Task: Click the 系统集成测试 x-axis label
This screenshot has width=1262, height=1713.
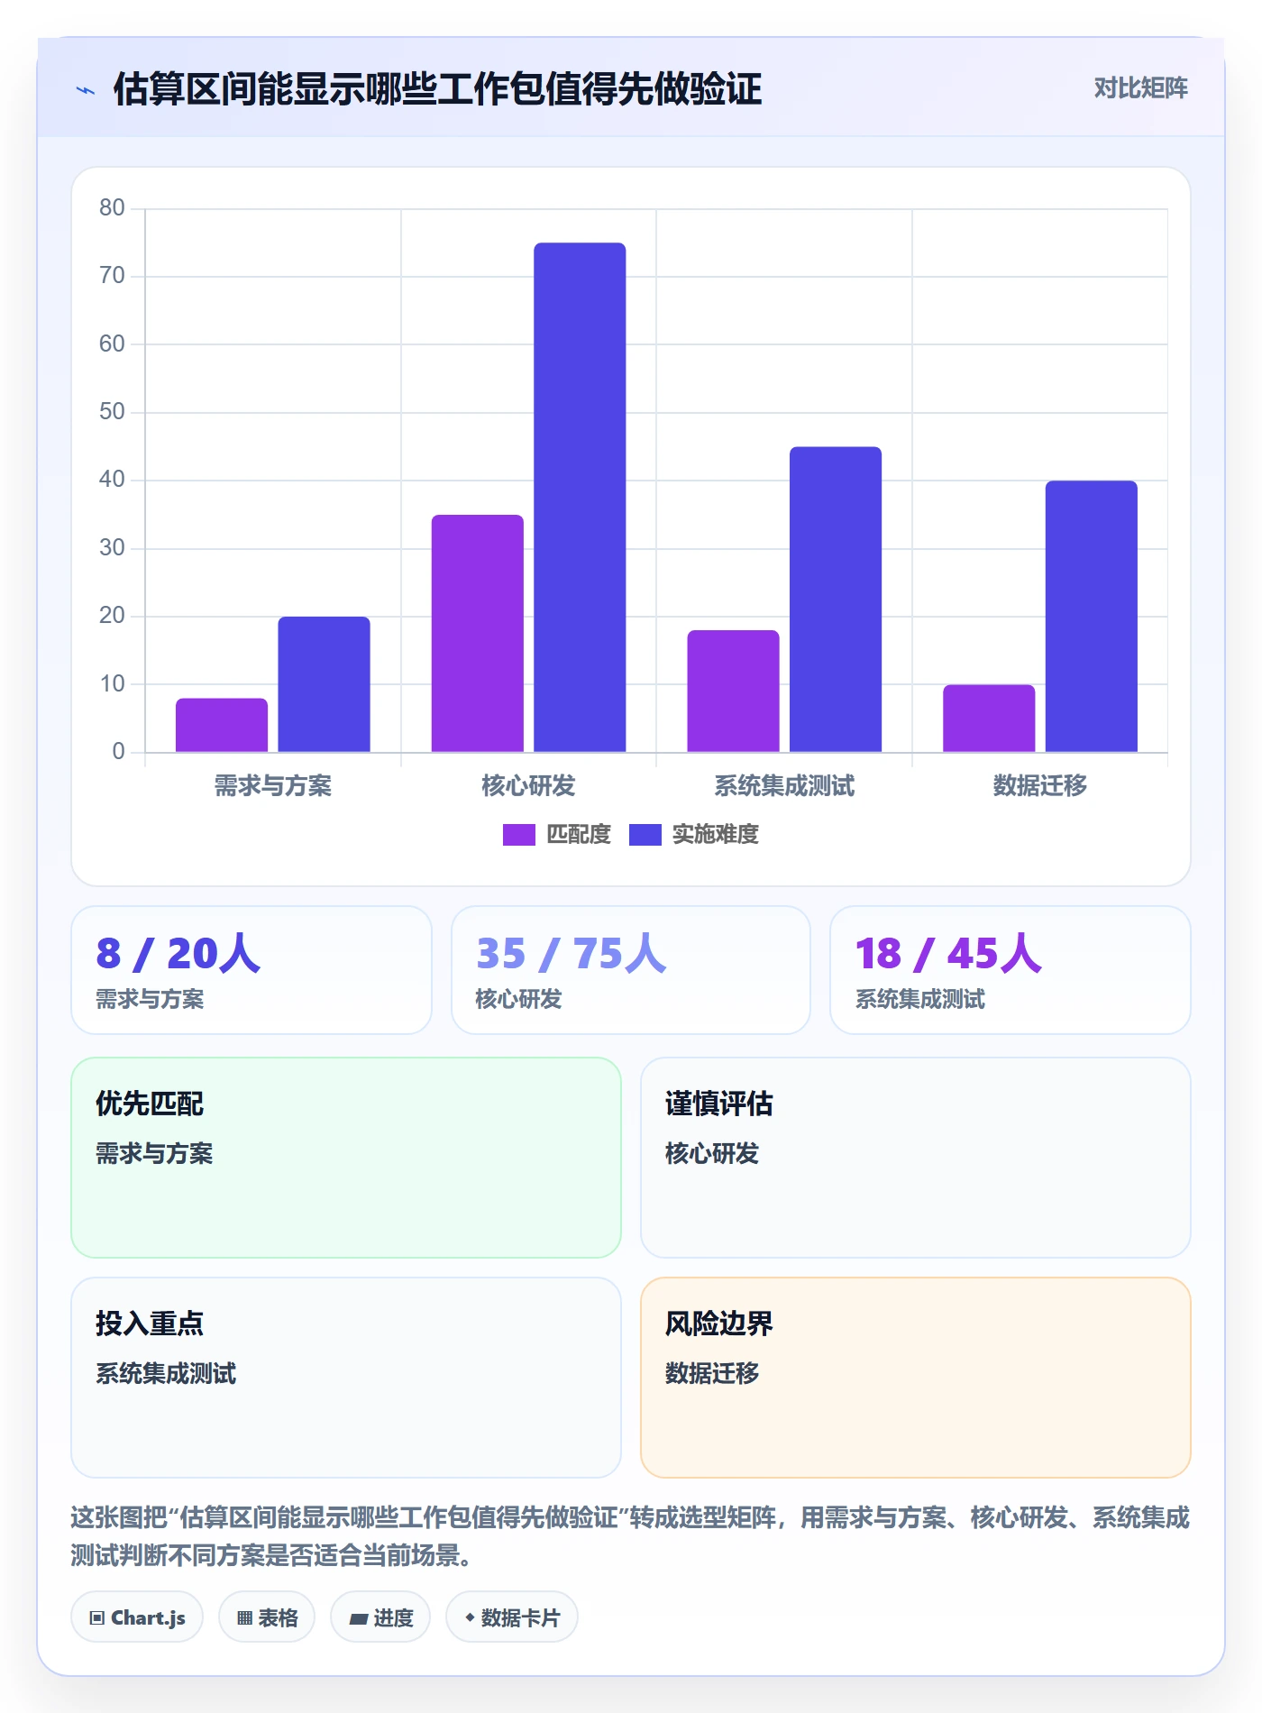Action: tap(784, 786)
